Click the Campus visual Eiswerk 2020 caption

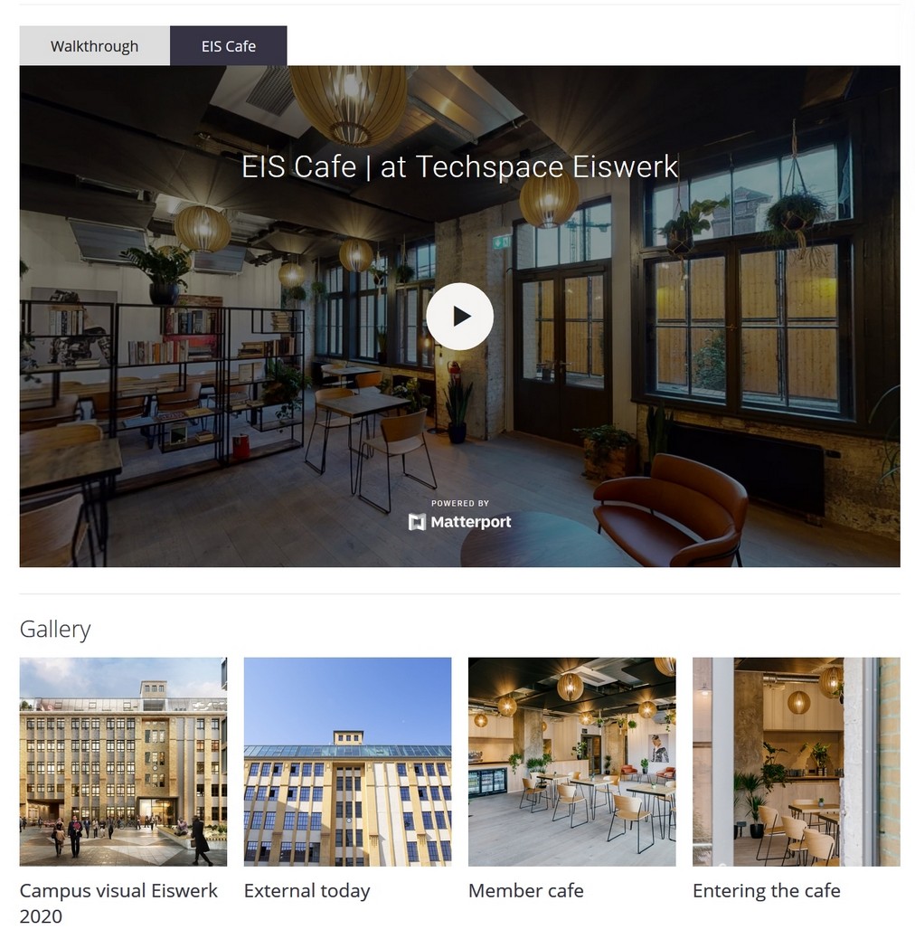coord(118,903)
